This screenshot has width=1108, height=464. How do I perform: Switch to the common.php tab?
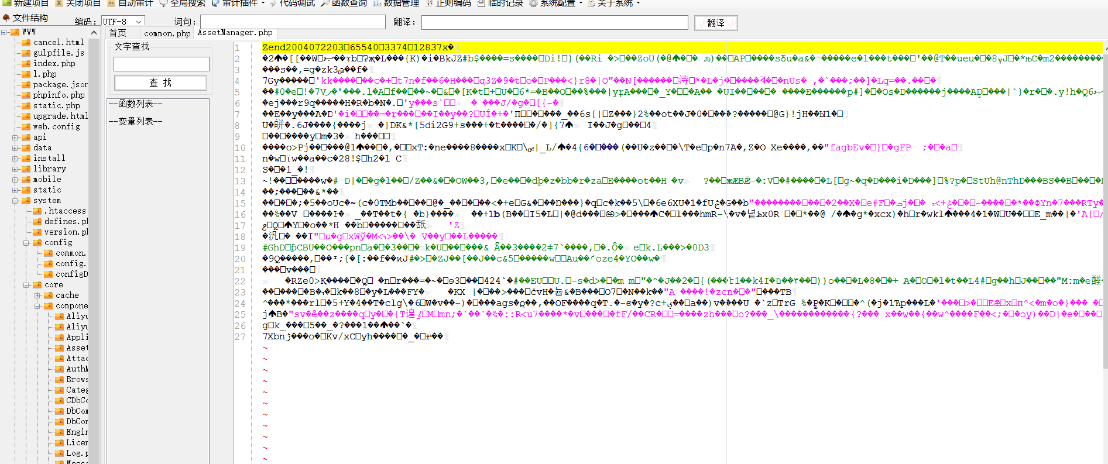click(x=167, y=33)
